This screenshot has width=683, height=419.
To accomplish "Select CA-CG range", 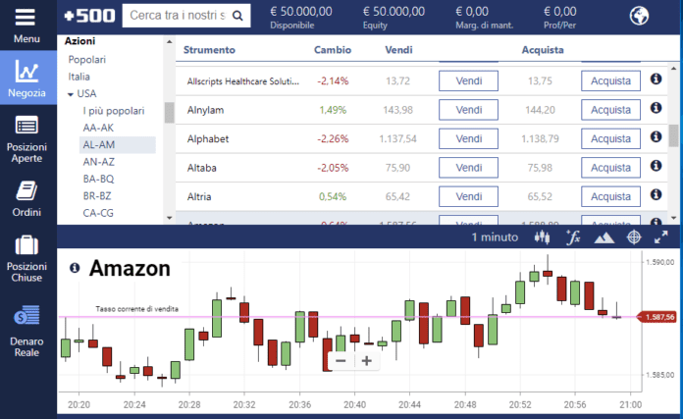I will pos(98,213).
